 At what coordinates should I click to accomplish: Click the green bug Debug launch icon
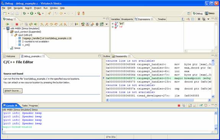24,13
